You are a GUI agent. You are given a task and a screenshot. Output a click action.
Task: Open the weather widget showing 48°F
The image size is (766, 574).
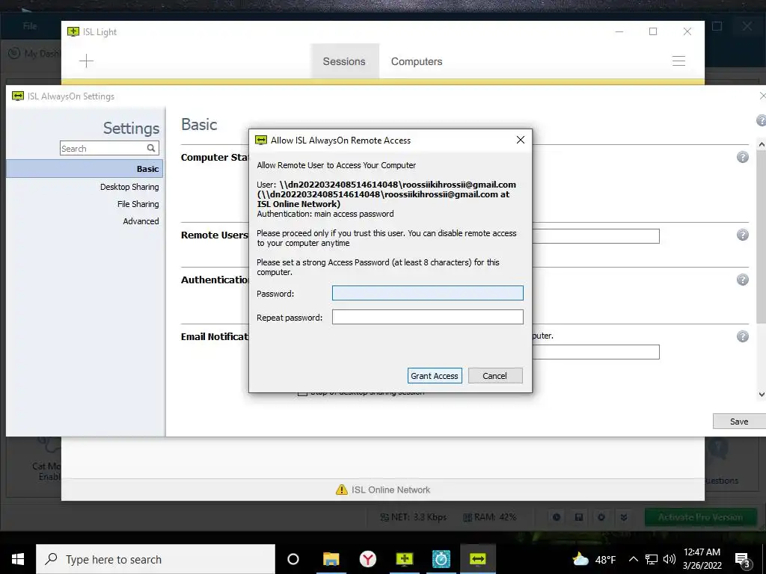[x=594, y=559]
